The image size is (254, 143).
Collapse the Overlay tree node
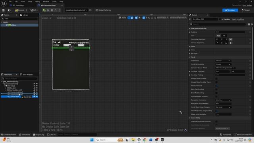click(4, 86)
